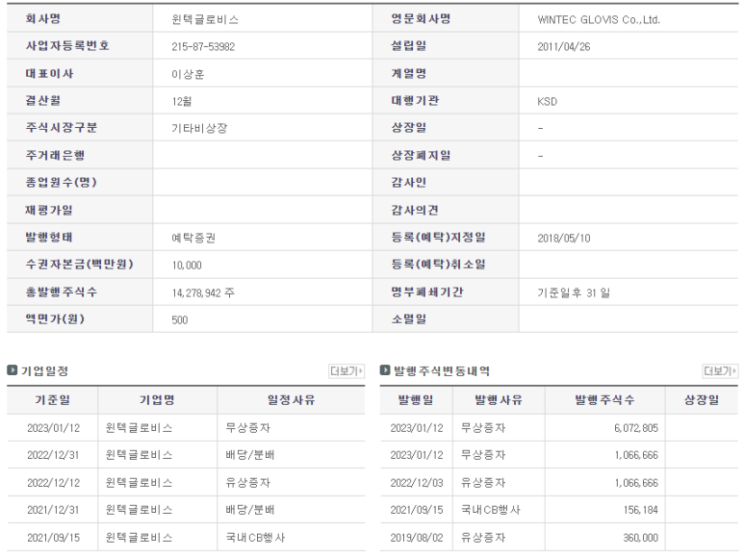
Task: Select schedule date 2022/12/31
Action: pyautogui.click(x=53, y=455)
